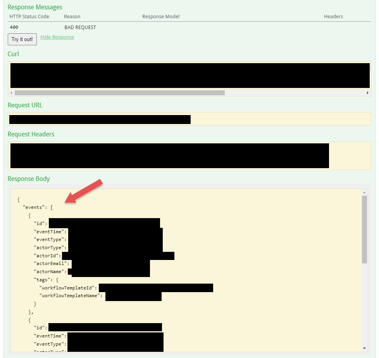379x358 pixels.
Task: Click inside the Request Headers box
Action: point(189,155)
